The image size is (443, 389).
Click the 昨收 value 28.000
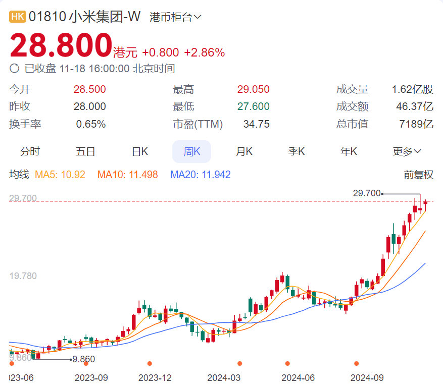89,106
